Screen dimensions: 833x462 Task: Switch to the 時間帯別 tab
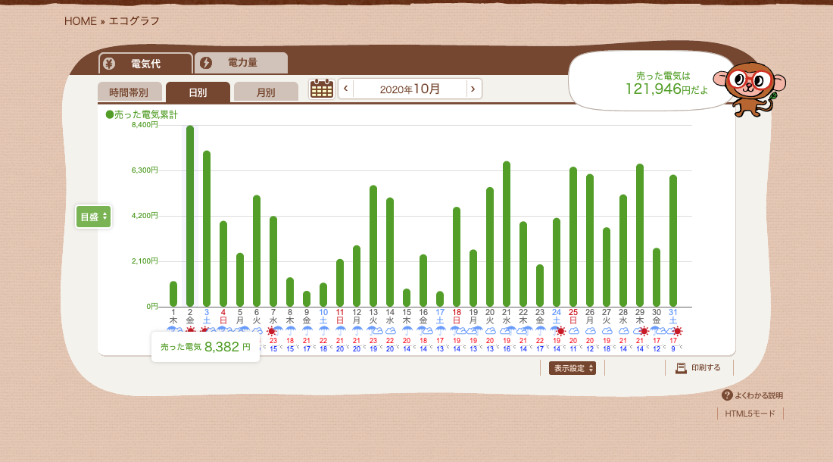click(129, 92)
